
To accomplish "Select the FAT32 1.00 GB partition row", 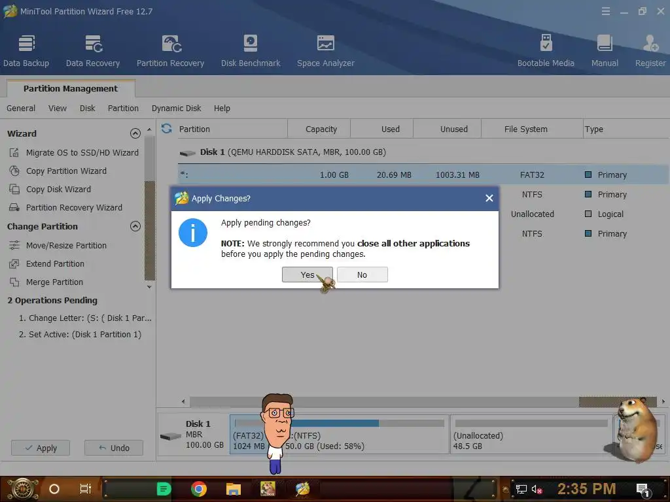I will tap(423, 175).
